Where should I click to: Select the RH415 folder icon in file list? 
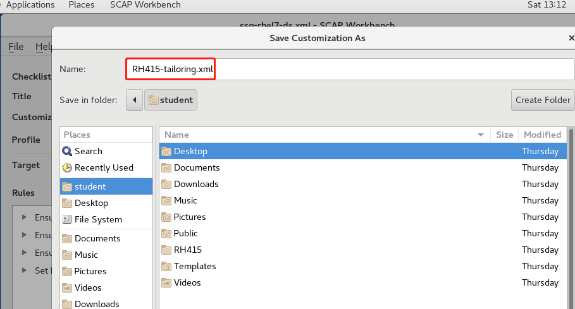pos(166,250)
